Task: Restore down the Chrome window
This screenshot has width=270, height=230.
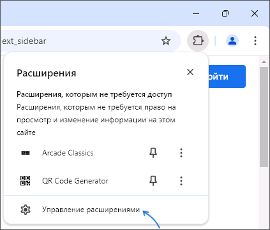Action: tap(225, 13)
